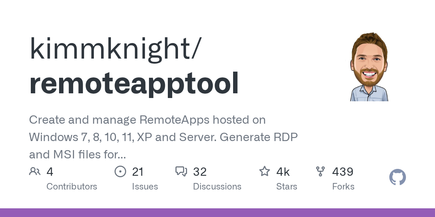Select the purple banner at the bottom
This screenshot has width=435, height=217.
[217, 213]
